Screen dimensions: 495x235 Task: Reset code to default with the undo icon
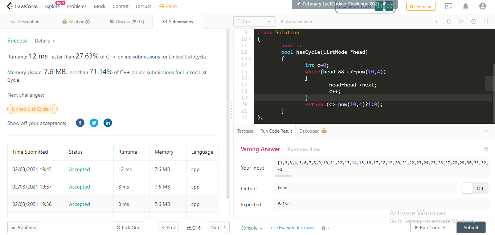pos(461,22)
